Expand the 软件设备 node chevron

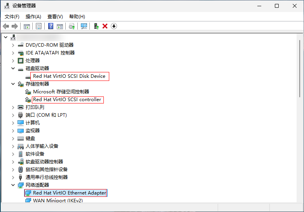[13, 154]
